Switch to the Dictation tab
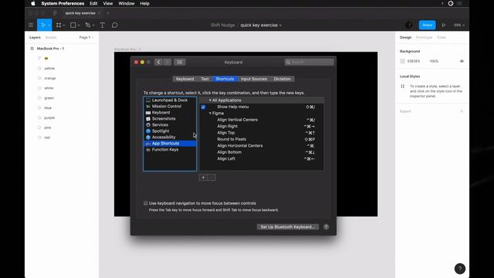The width and height of the screenshot is (494, 278). pyautogui.click(x=283, y=79)
